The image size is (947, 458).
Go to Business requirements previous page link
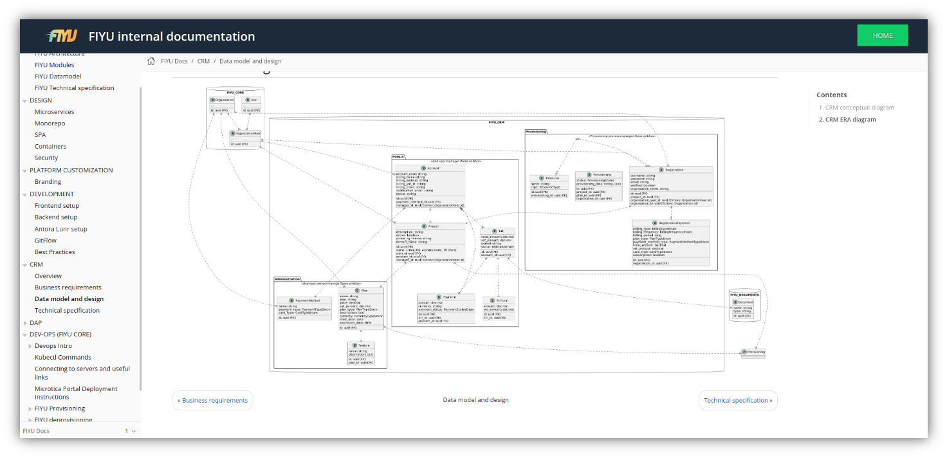coord(212,400)
